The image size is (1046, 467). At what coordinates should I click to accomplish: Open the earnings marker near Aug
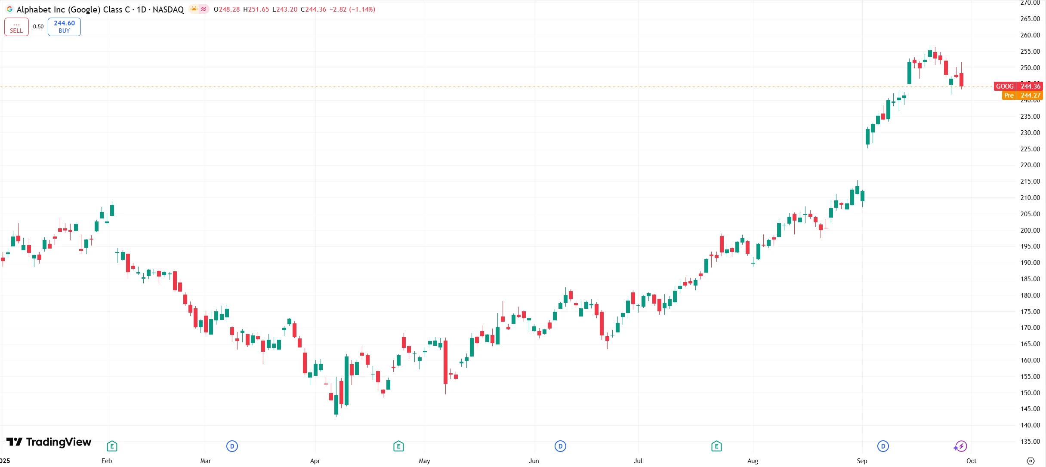(716, 446)
